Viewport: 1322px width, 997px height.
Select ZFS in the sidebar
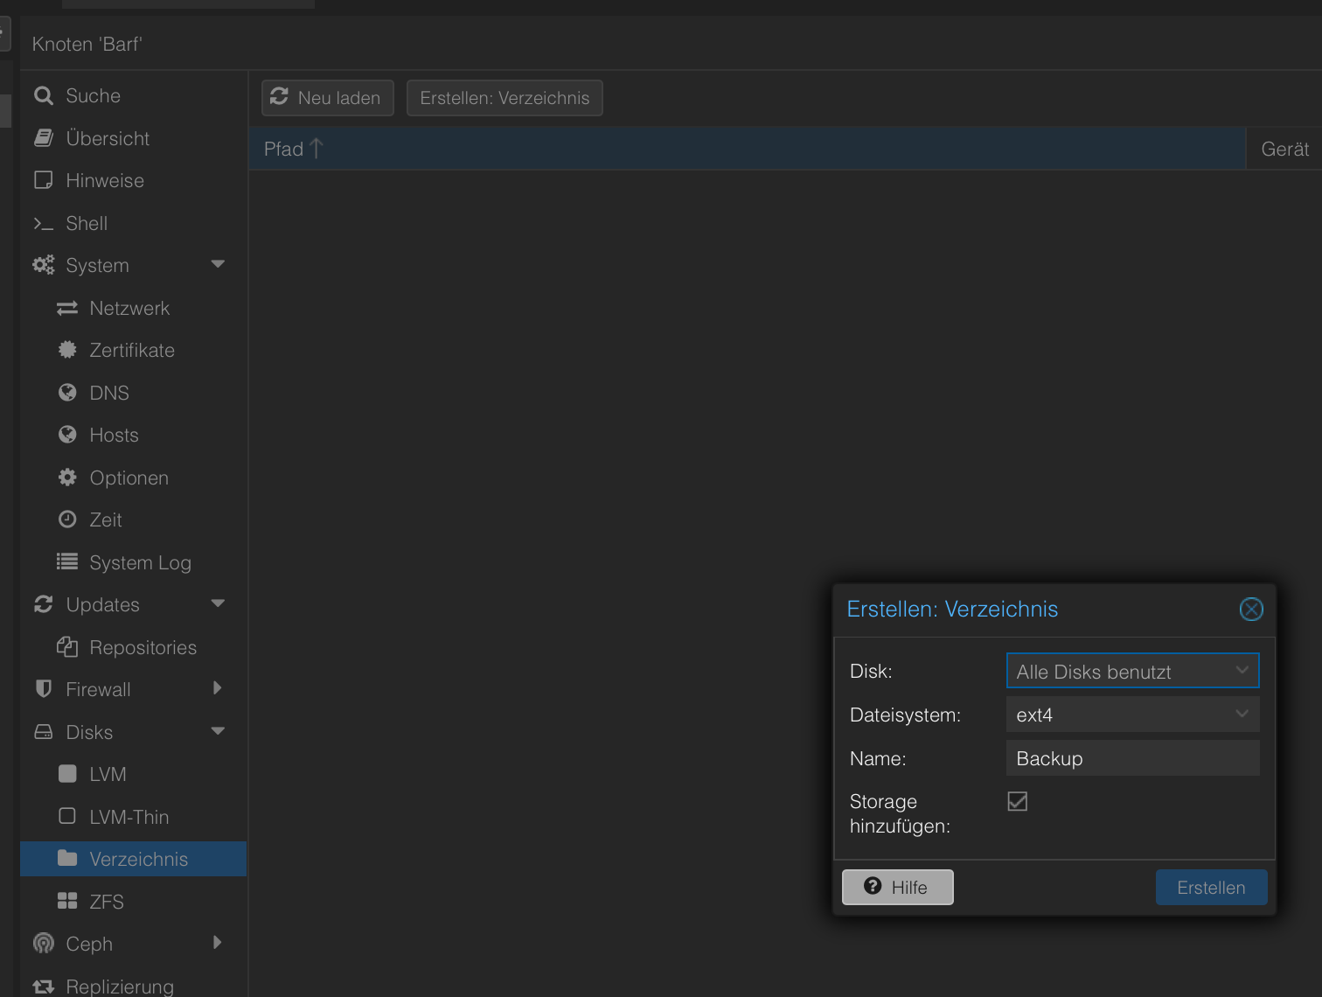click(x=133, y=902)
